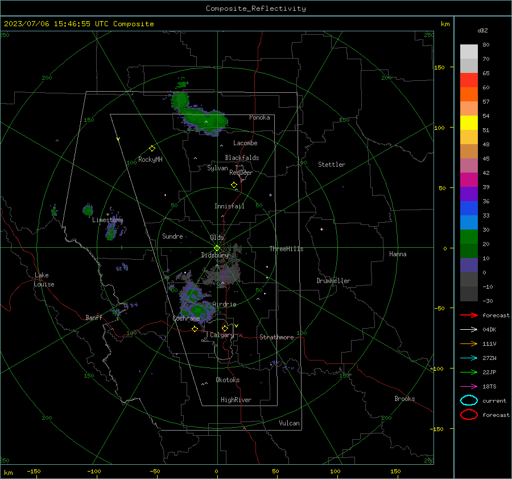Click the Limestone label

click(x=108, y=220)
